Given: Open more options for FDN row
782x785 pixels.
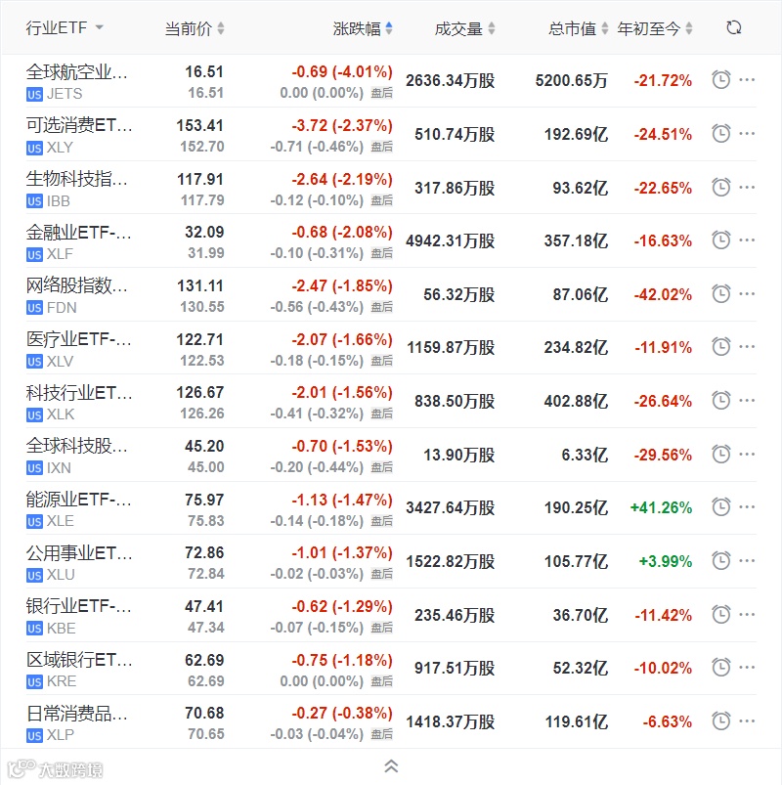Looking at the screenshot, I should pos(747,293).
